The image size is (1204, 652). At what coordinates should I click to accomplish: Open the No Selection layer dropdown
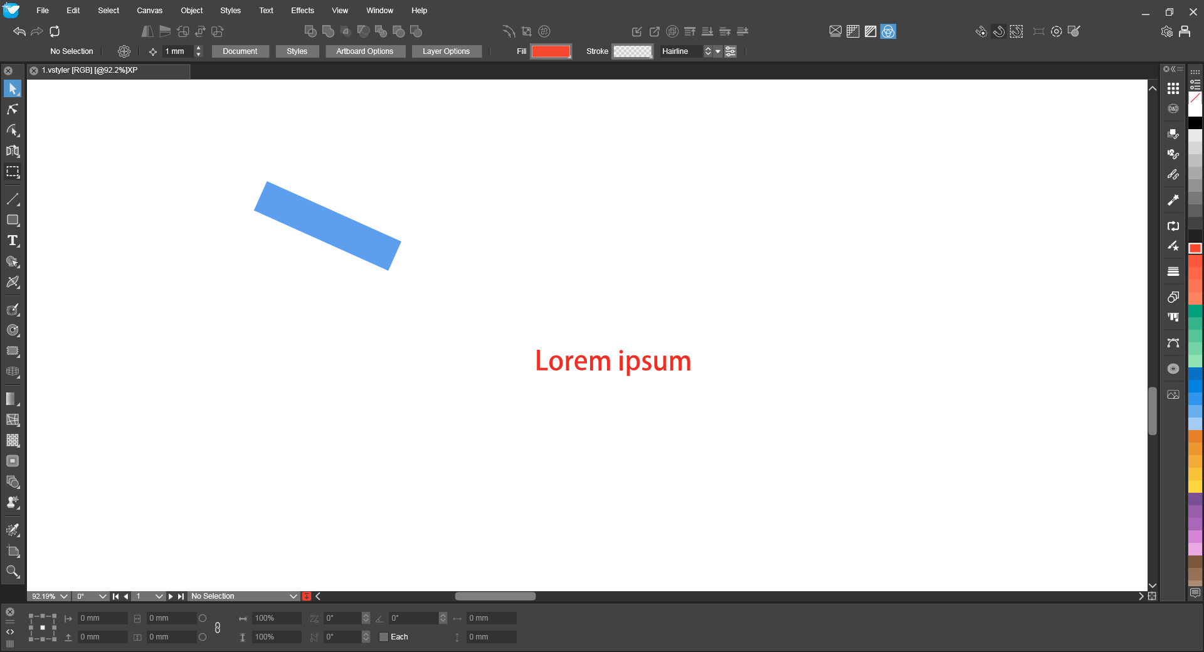tap(293, 596)
